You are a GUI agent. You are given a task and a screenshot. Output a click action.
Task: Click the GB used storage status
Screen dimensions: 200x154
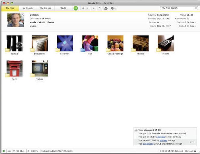coord(172,151)
